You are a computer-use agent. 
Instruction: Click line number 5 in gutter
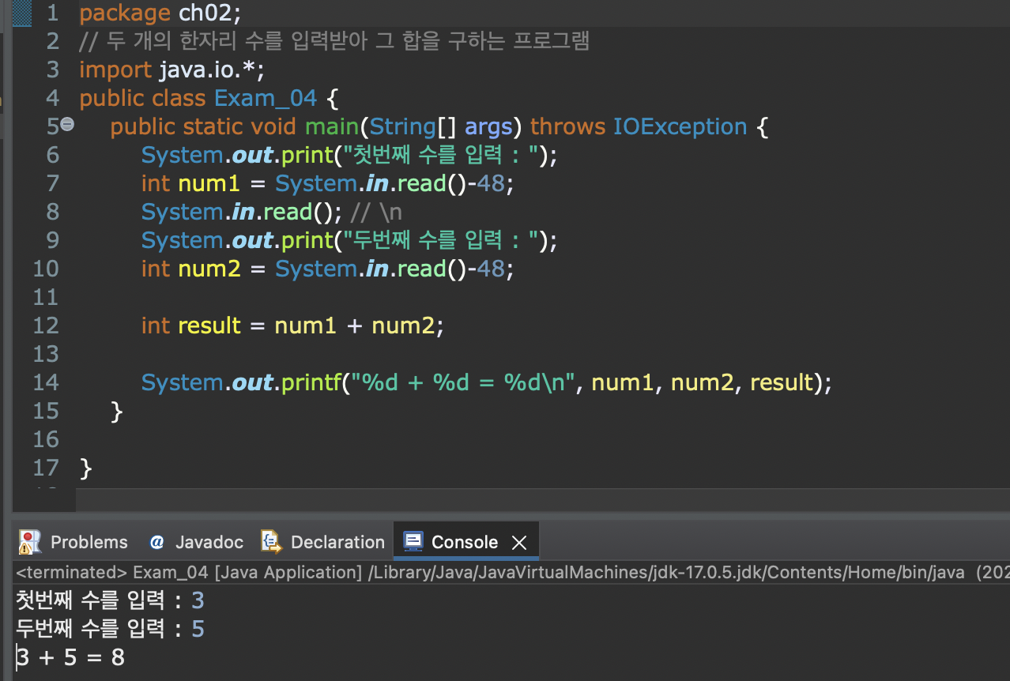pos(52,126)
